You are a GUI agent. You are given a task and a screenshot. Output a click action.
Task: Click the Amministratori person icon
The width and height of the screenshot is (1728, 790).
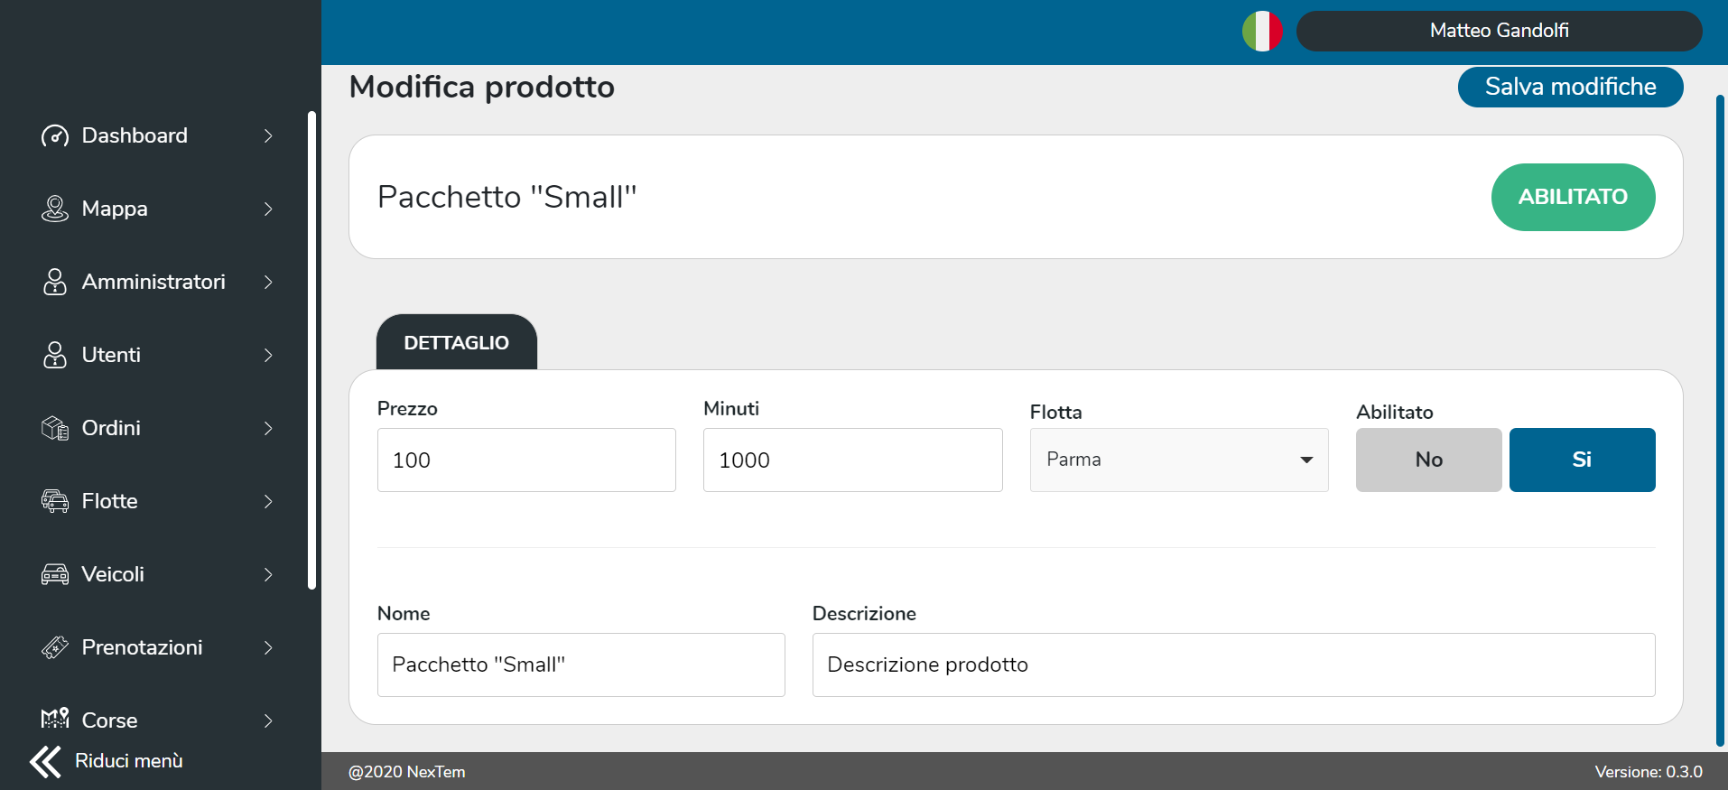click(55, 282)
